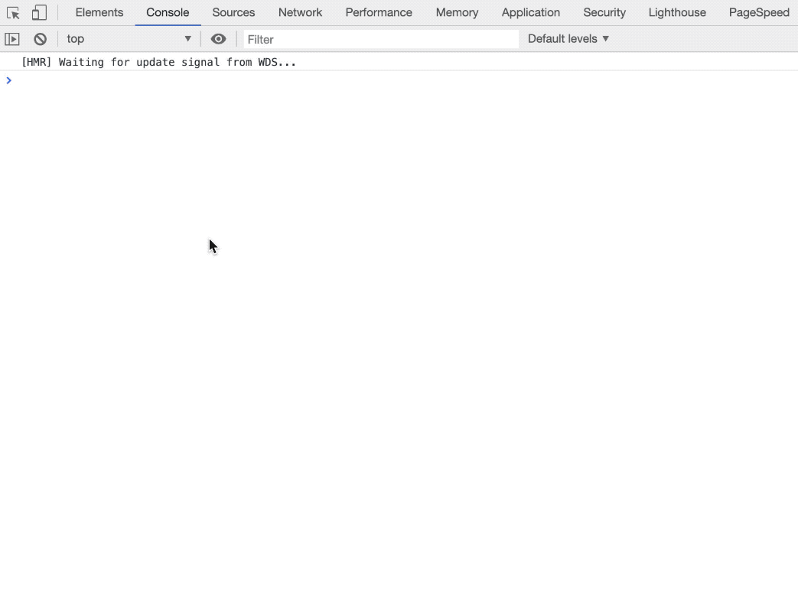Switch to the Memory tab

pyautogui.click(x=457, y=13)
